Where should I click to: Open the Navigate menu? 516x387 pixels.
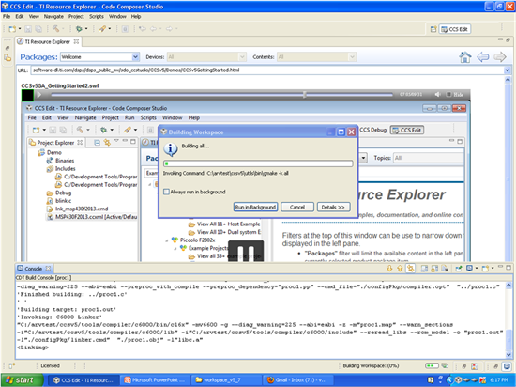(53, 17)
